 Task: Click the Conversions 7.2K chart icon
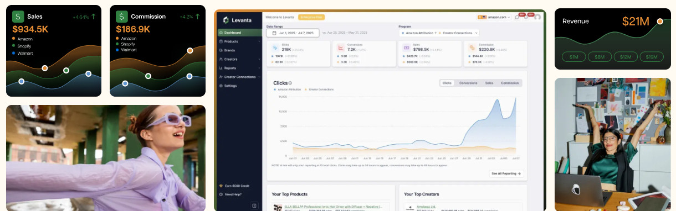[341, 48]
